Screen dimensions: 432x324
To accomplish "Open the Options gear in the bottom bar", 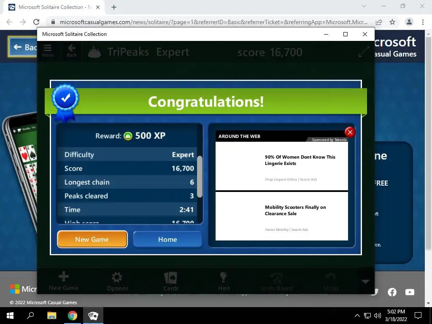I will [117, 281].
